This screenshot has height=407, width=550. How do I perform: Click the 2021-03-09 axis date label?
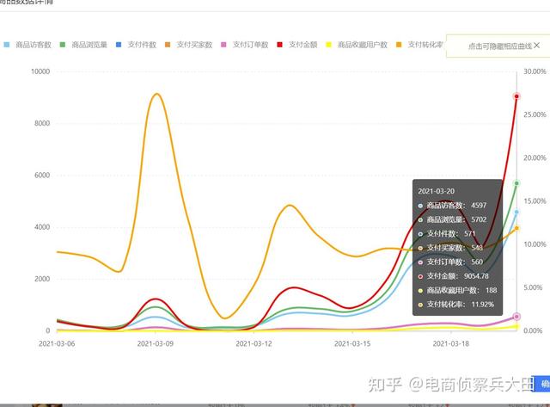(155, 343)
